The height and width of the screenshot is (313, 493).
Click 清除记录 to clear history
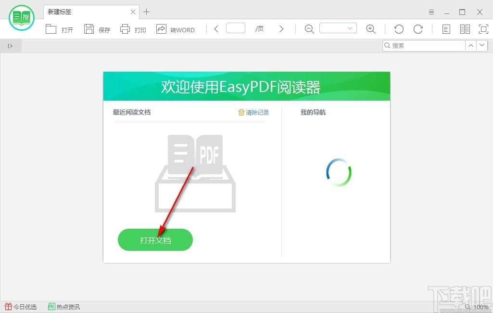254,112
